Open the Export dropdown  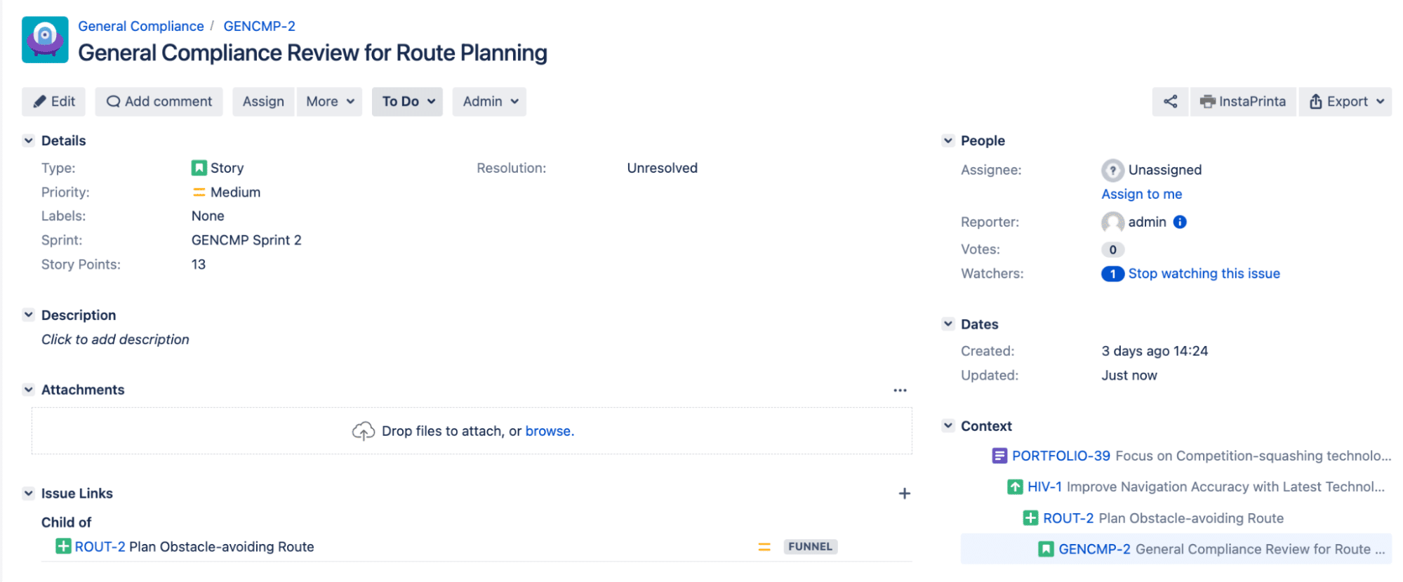1345,102
